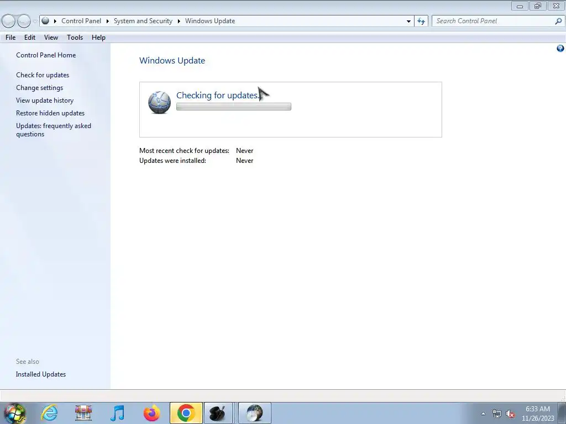Viewport: 566px width, 424px height.
Task: Open recent pages dropdown beside Forward button
Action: coord(35,22)
